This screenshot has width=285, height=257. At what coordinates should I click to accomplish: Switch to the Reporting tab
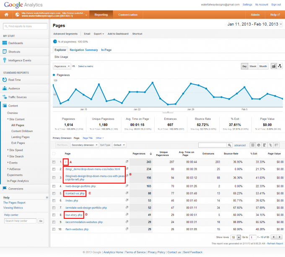[101, 15]
